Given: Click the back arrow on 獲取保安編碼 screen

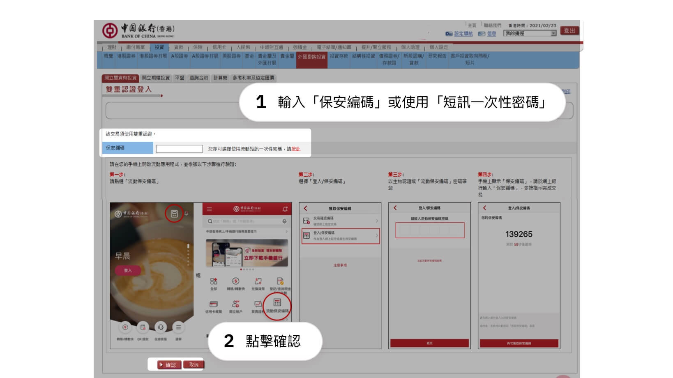Looking at the screenshot, I should [305, 208].
